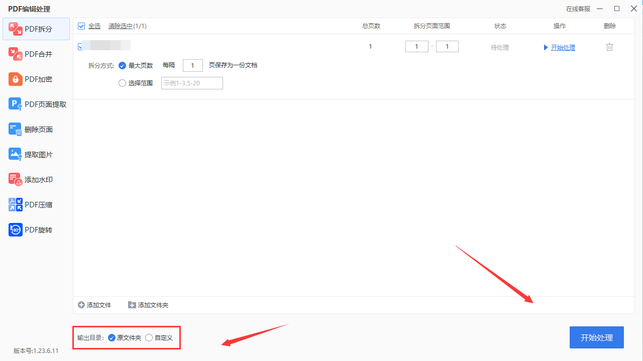Screen dimensions: 643x361
Task: Click the 操作 column header
Action: (560, 26)
